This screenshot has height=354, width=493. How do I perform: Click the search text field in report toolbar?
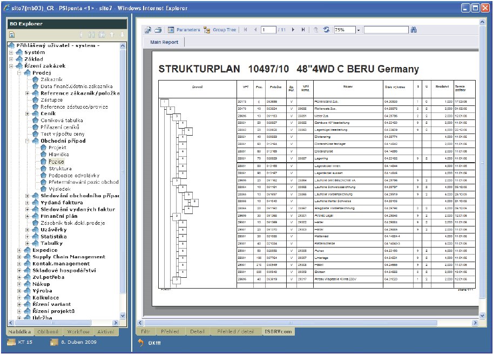click(386, 30)
